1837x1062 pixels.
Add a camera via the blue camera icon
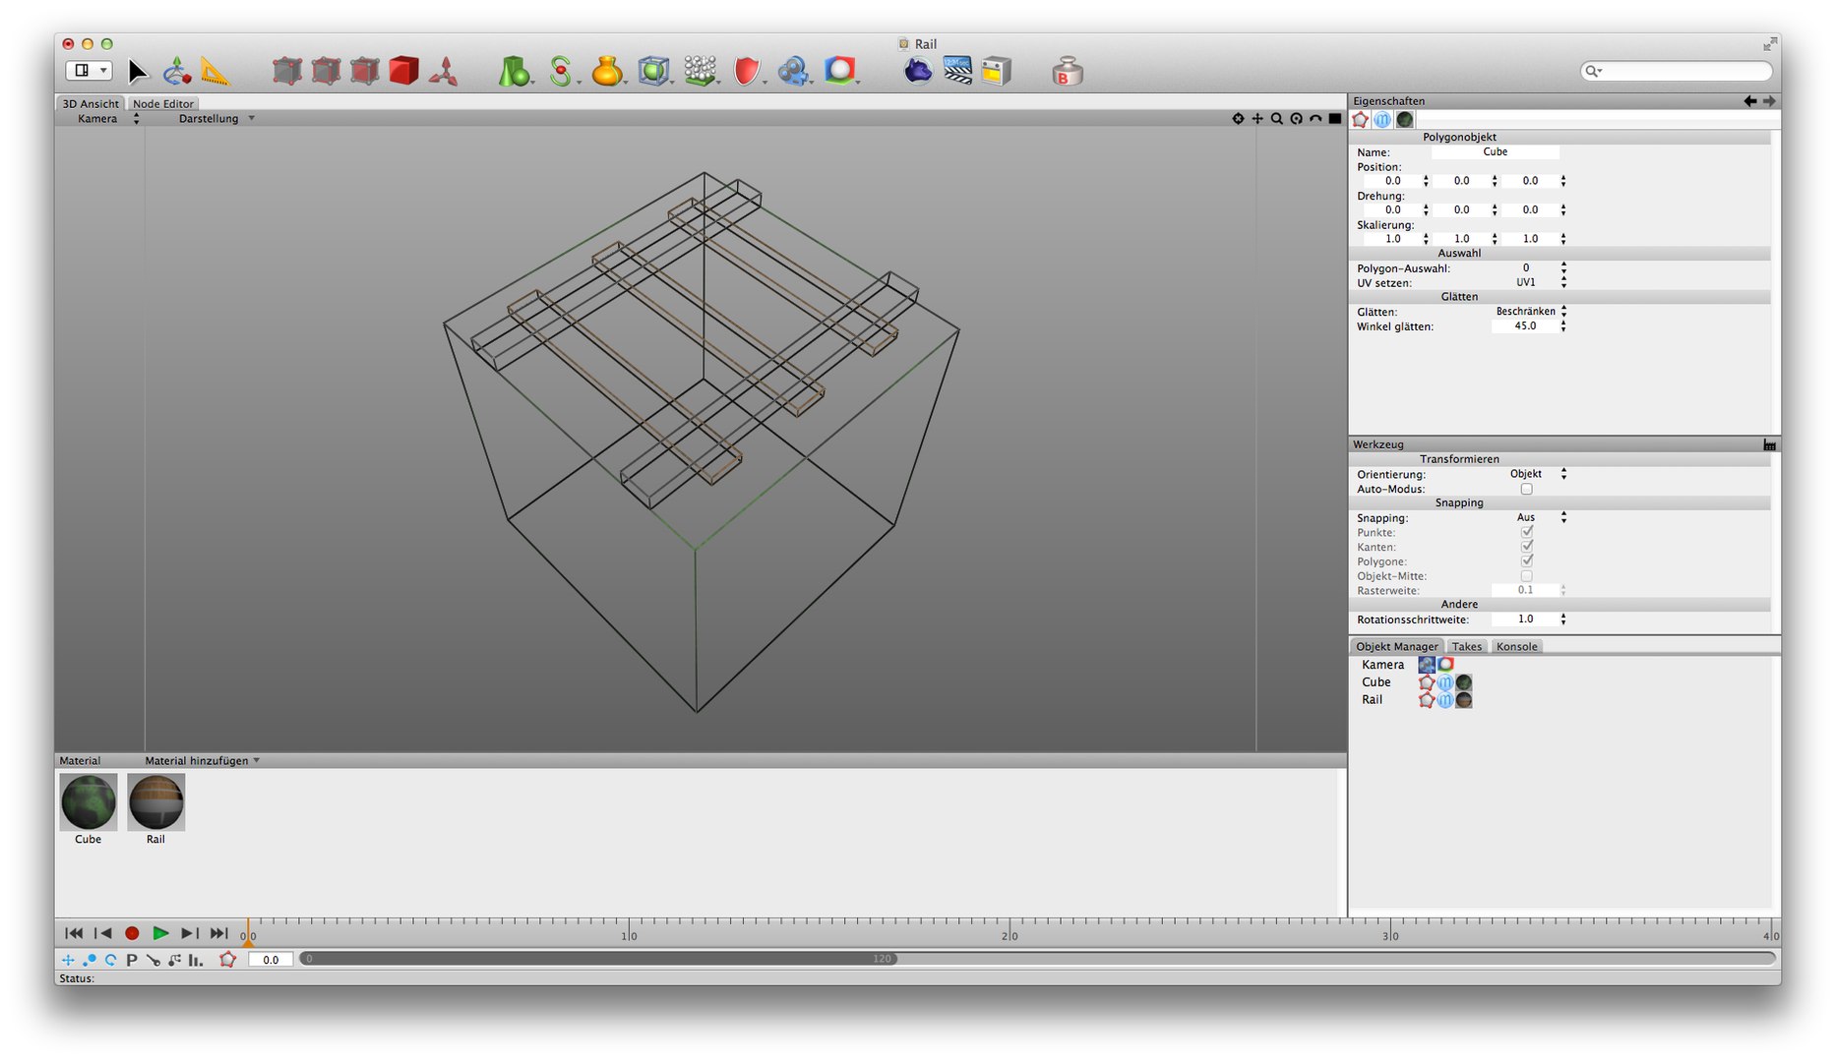coord(792,71)
